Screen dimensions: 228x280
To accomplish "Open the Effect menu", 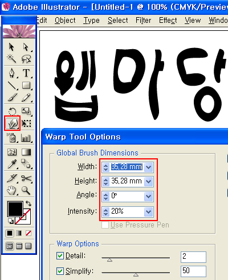I will [x=168, y=20].
